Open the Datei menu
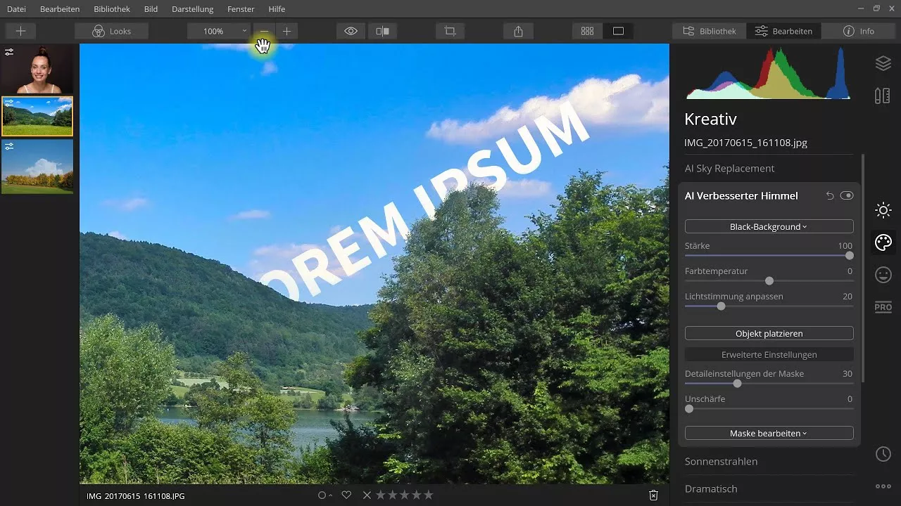 pos(15,9)
